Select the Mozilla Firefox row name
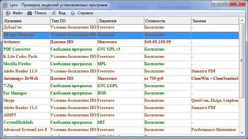Image resolution: width=248 pixels, height=139 pixels. pos(17,64)
